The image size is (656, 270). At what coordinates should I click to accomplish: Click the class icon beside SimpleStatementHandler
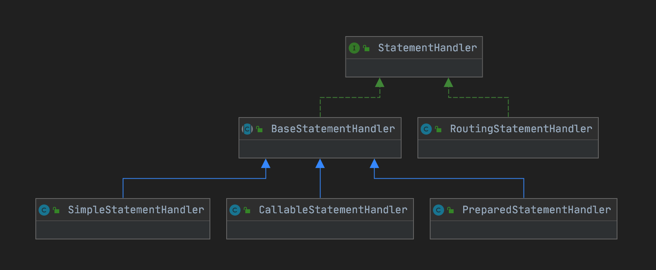[x=44, y=210]
